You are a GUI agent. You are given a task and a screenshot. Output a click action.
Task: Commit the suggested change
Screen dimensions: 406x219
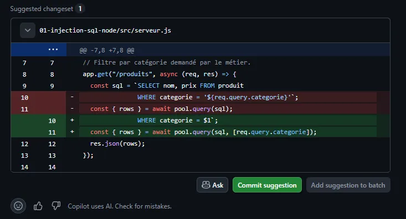pos(267,185)
